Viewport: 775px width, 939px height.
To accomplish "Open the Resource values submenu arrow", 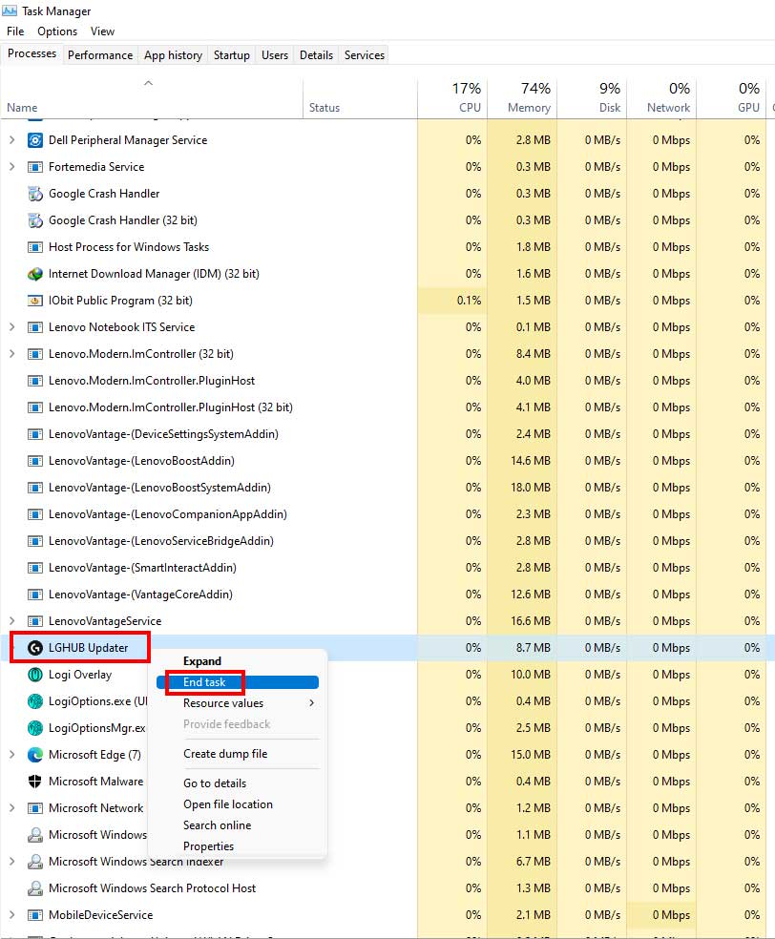I will point(311,703).
